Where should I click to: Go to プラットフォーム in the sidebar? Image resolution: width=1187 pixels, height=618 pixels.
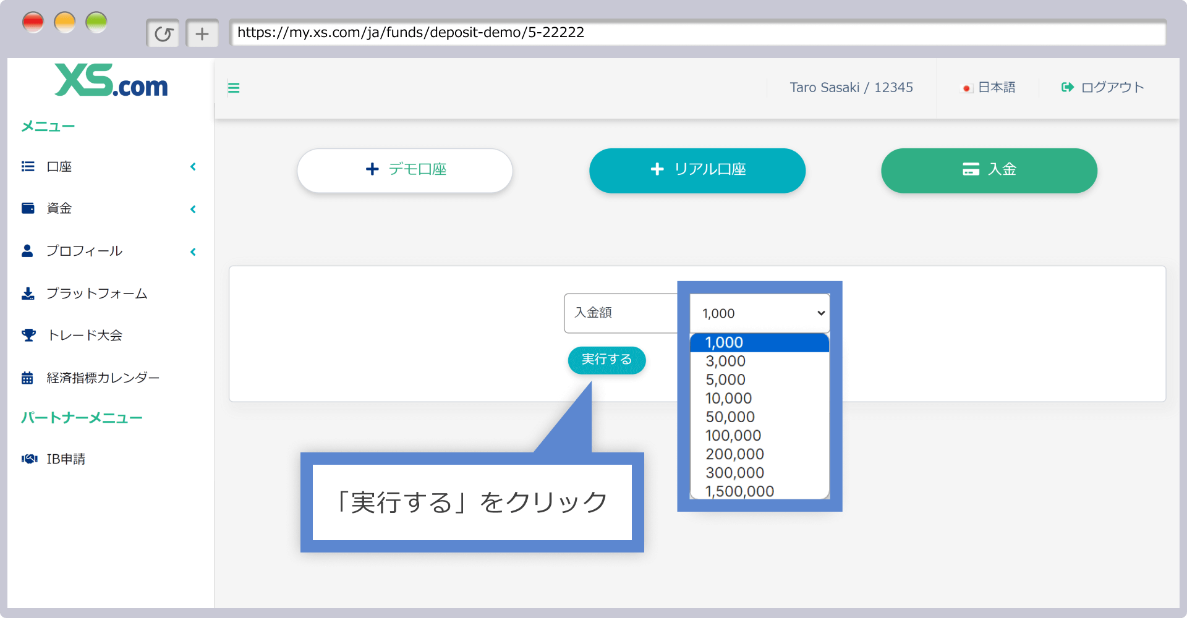coord(97,294)
